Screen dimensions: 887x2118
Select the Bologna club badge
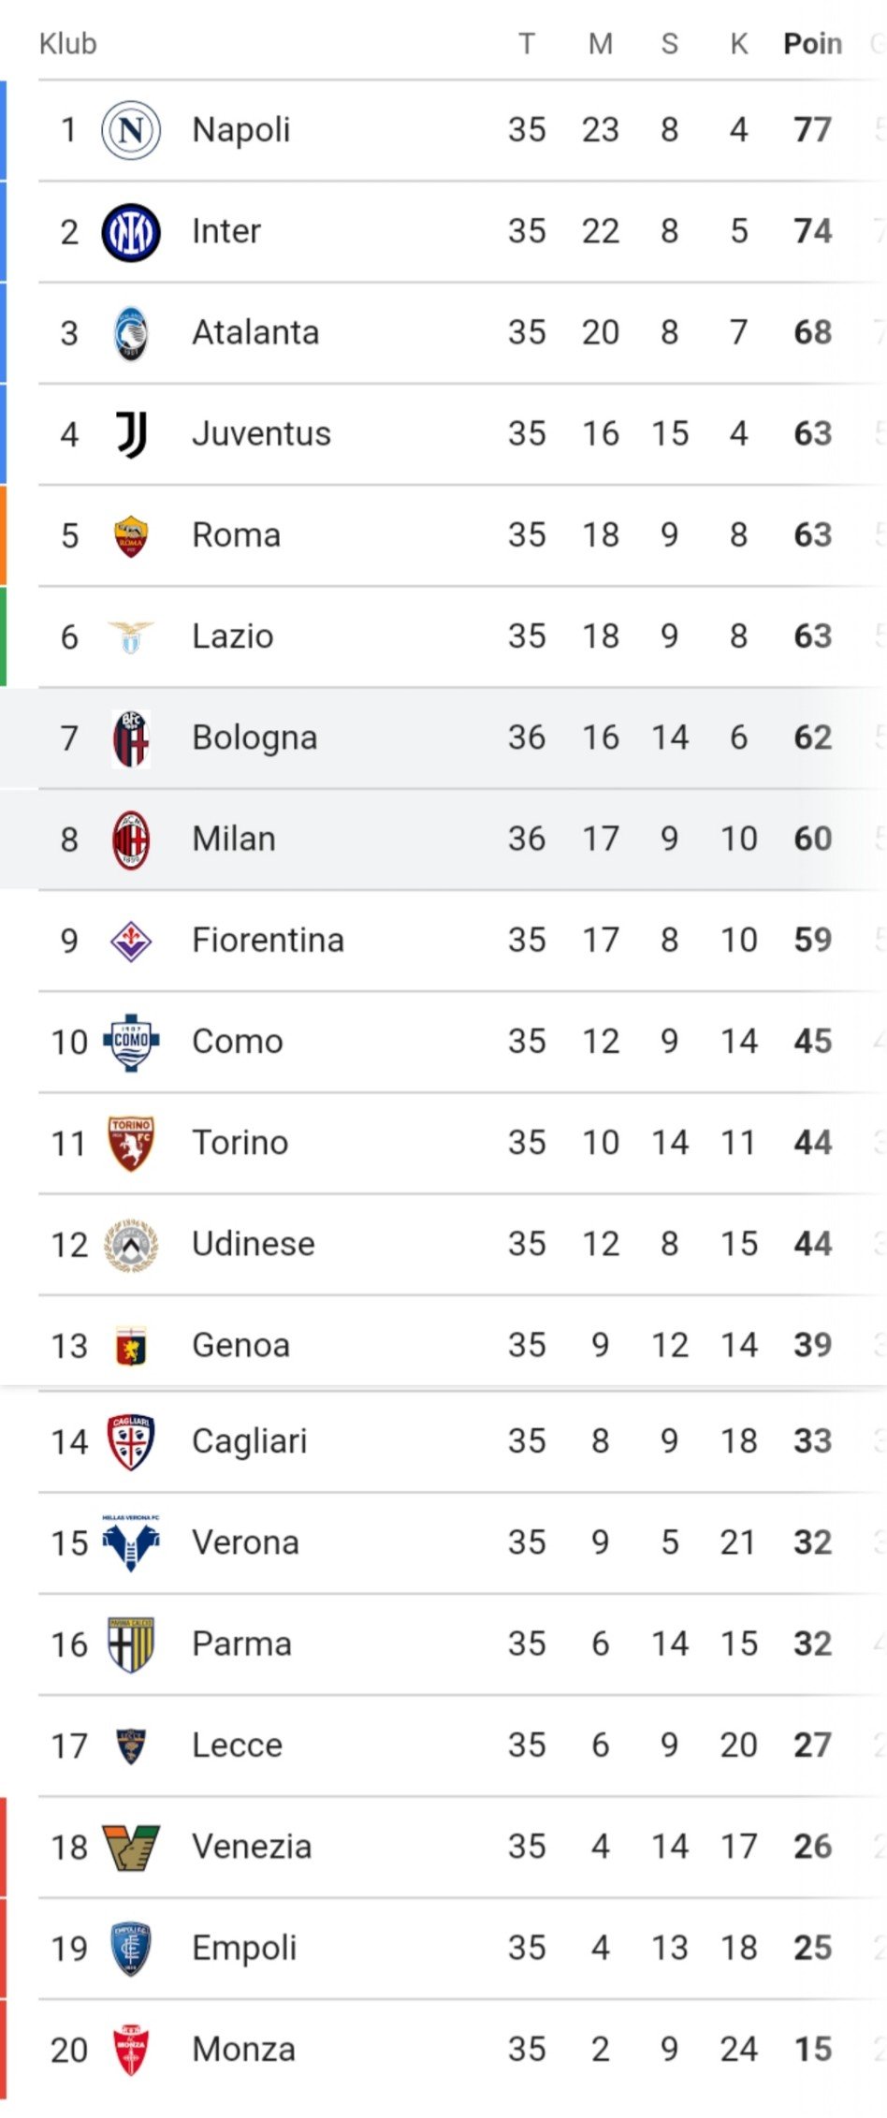(x=131, y=738)
